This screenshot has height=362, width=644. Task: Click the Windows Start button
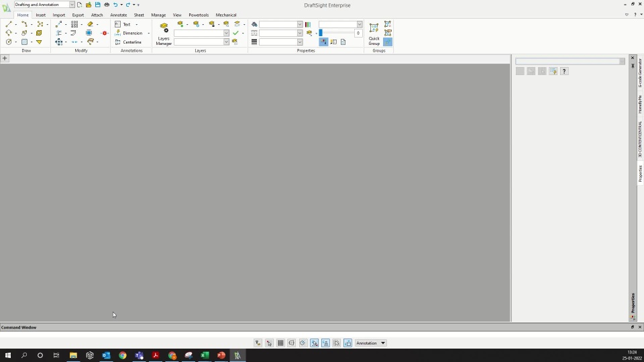tap(8, 355)
